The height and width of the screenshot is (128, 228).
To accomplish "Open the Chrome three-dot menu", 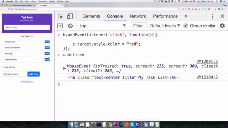I will tap(226, 9).
